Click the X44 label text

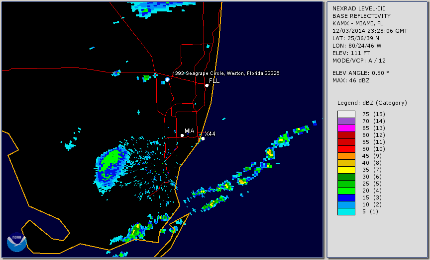pos(210,133)
